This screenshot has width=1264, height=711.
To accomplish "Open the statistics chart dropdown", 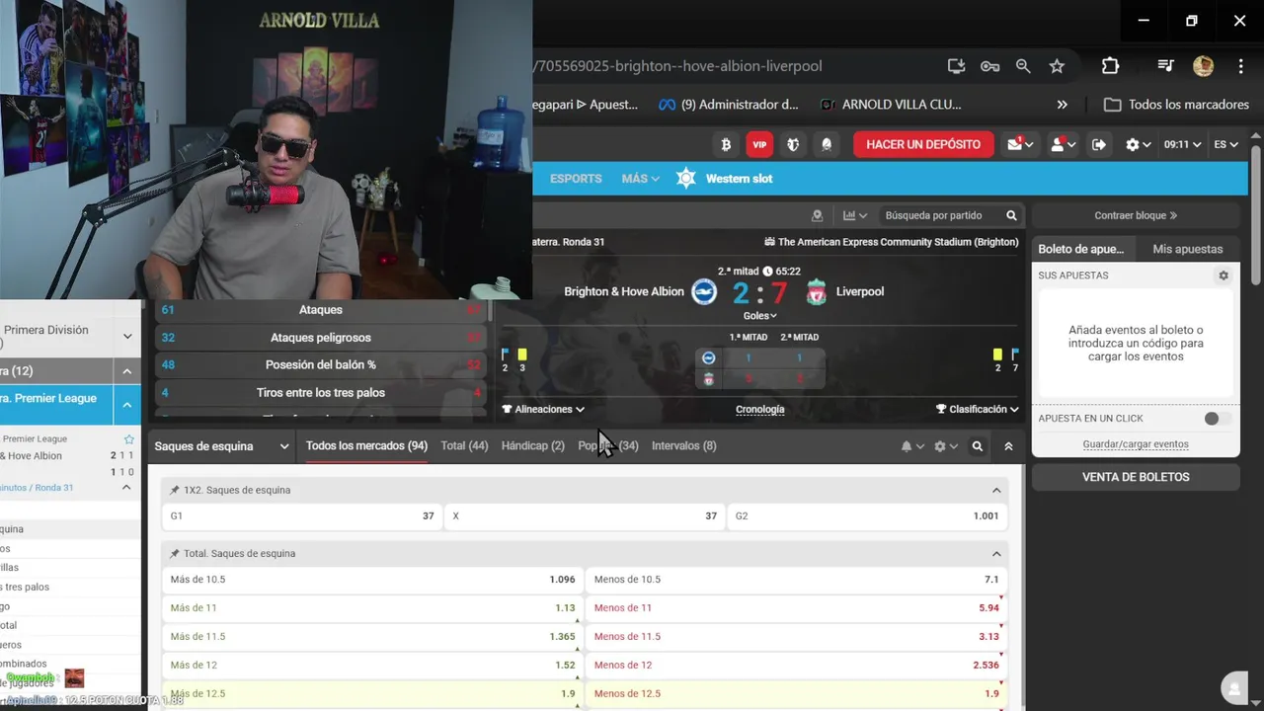I will [855, 215].
